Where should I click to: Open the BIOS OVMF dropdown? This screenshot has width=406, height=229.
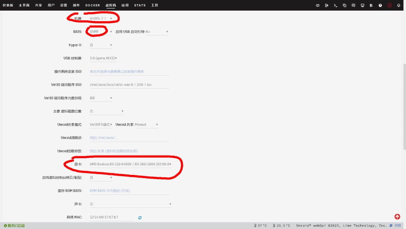click(x=101, y=32)
